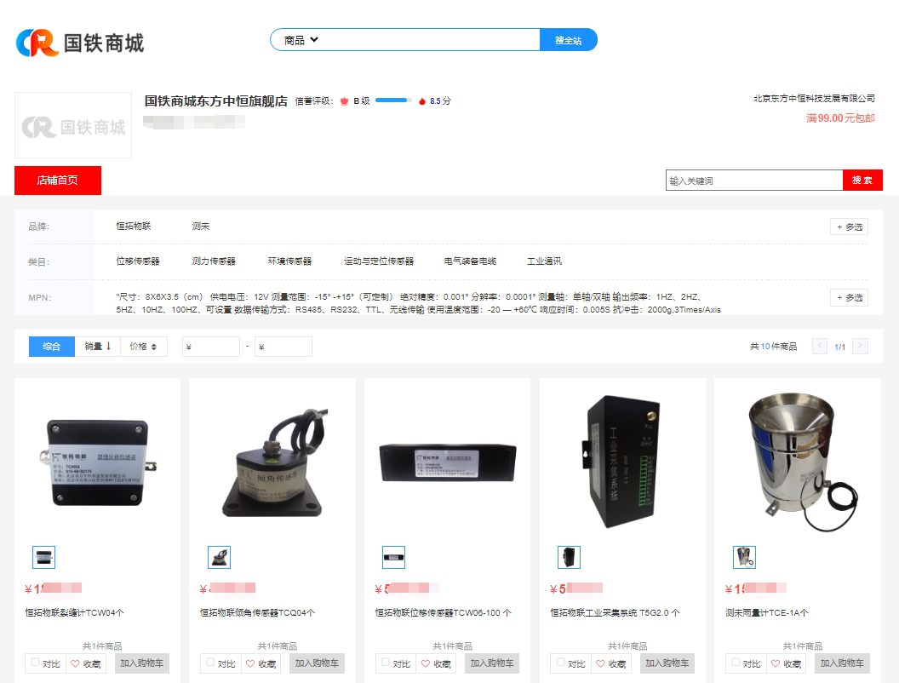Viewport: 899px width, 683px height.
Task: Add 位移传感器TCW06-100 to cart 加入购物车
Action: click(492, 663)
